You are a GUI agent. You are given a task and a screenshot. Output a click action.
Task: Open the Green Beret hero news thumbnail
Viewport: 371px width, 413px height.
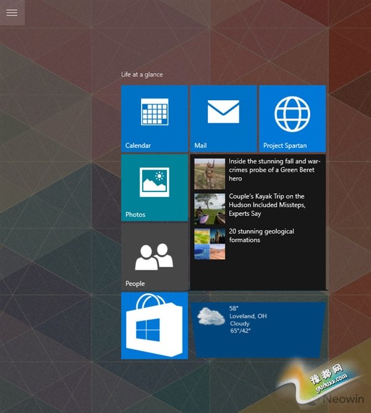coord(210,173)
